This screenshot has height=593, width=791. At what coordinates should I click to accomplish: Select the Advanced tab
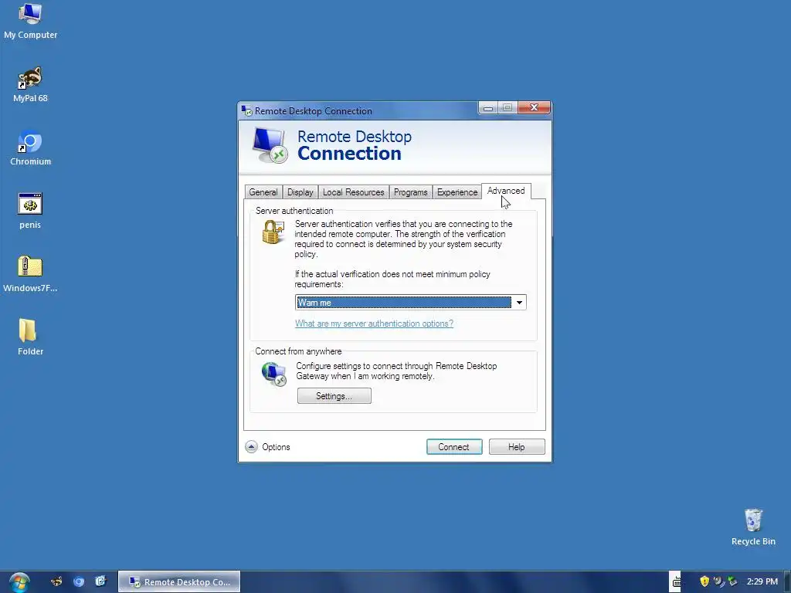coord(506,191)
